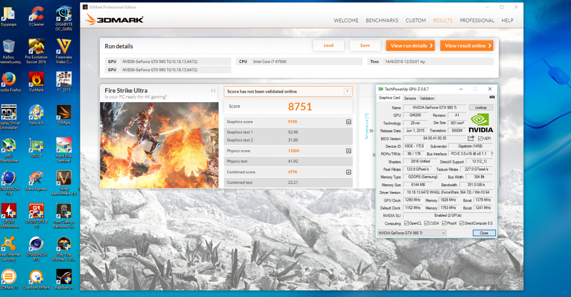Collapse the Physics score section
This screenshot has width=571, height=297.
click(x=348, y=151)
